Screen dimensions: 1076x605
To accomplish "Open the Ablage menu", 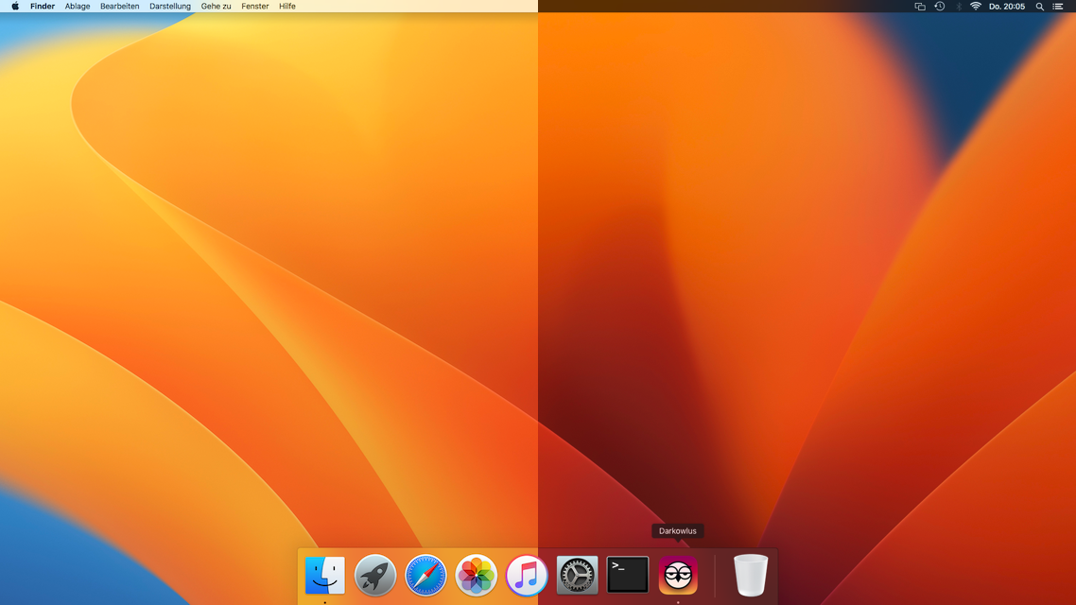I will point(78,7).
